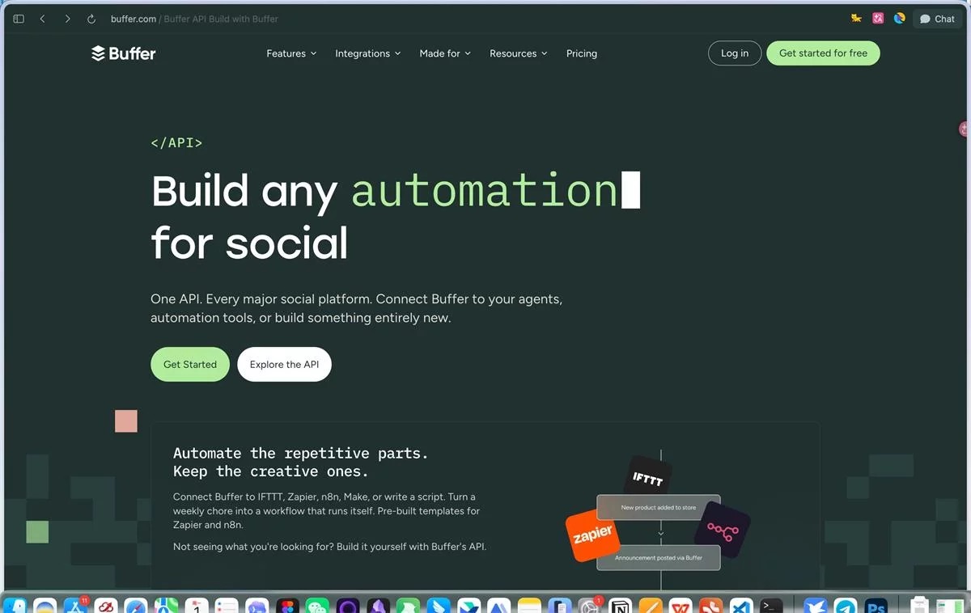
Task: Open Reminders from the dock
Action: pos(227,606)
